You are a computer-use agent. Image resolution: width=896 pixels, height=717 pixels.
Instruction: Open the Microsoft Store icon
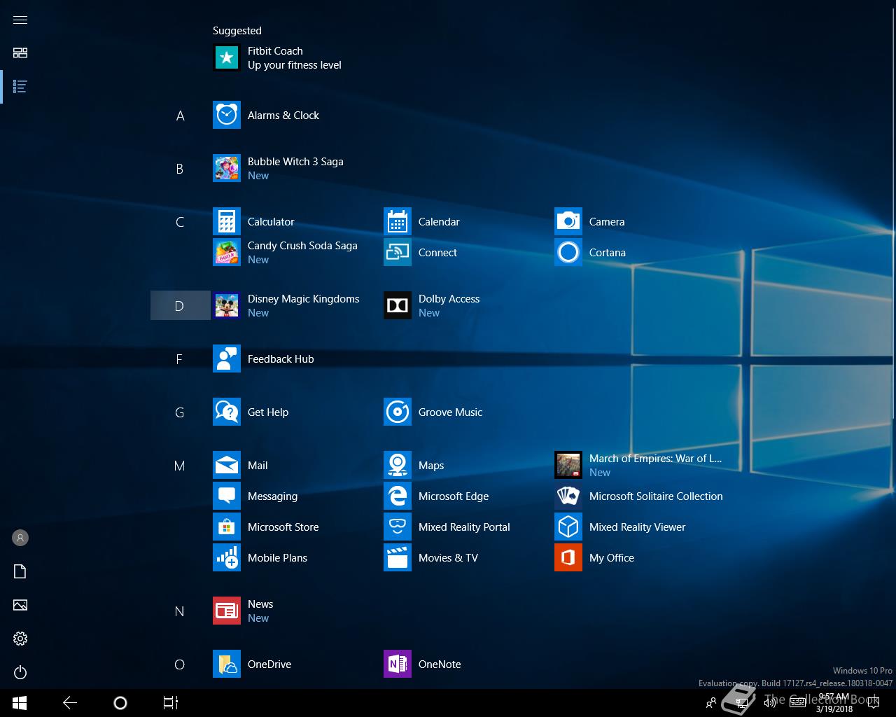point(227,527)
